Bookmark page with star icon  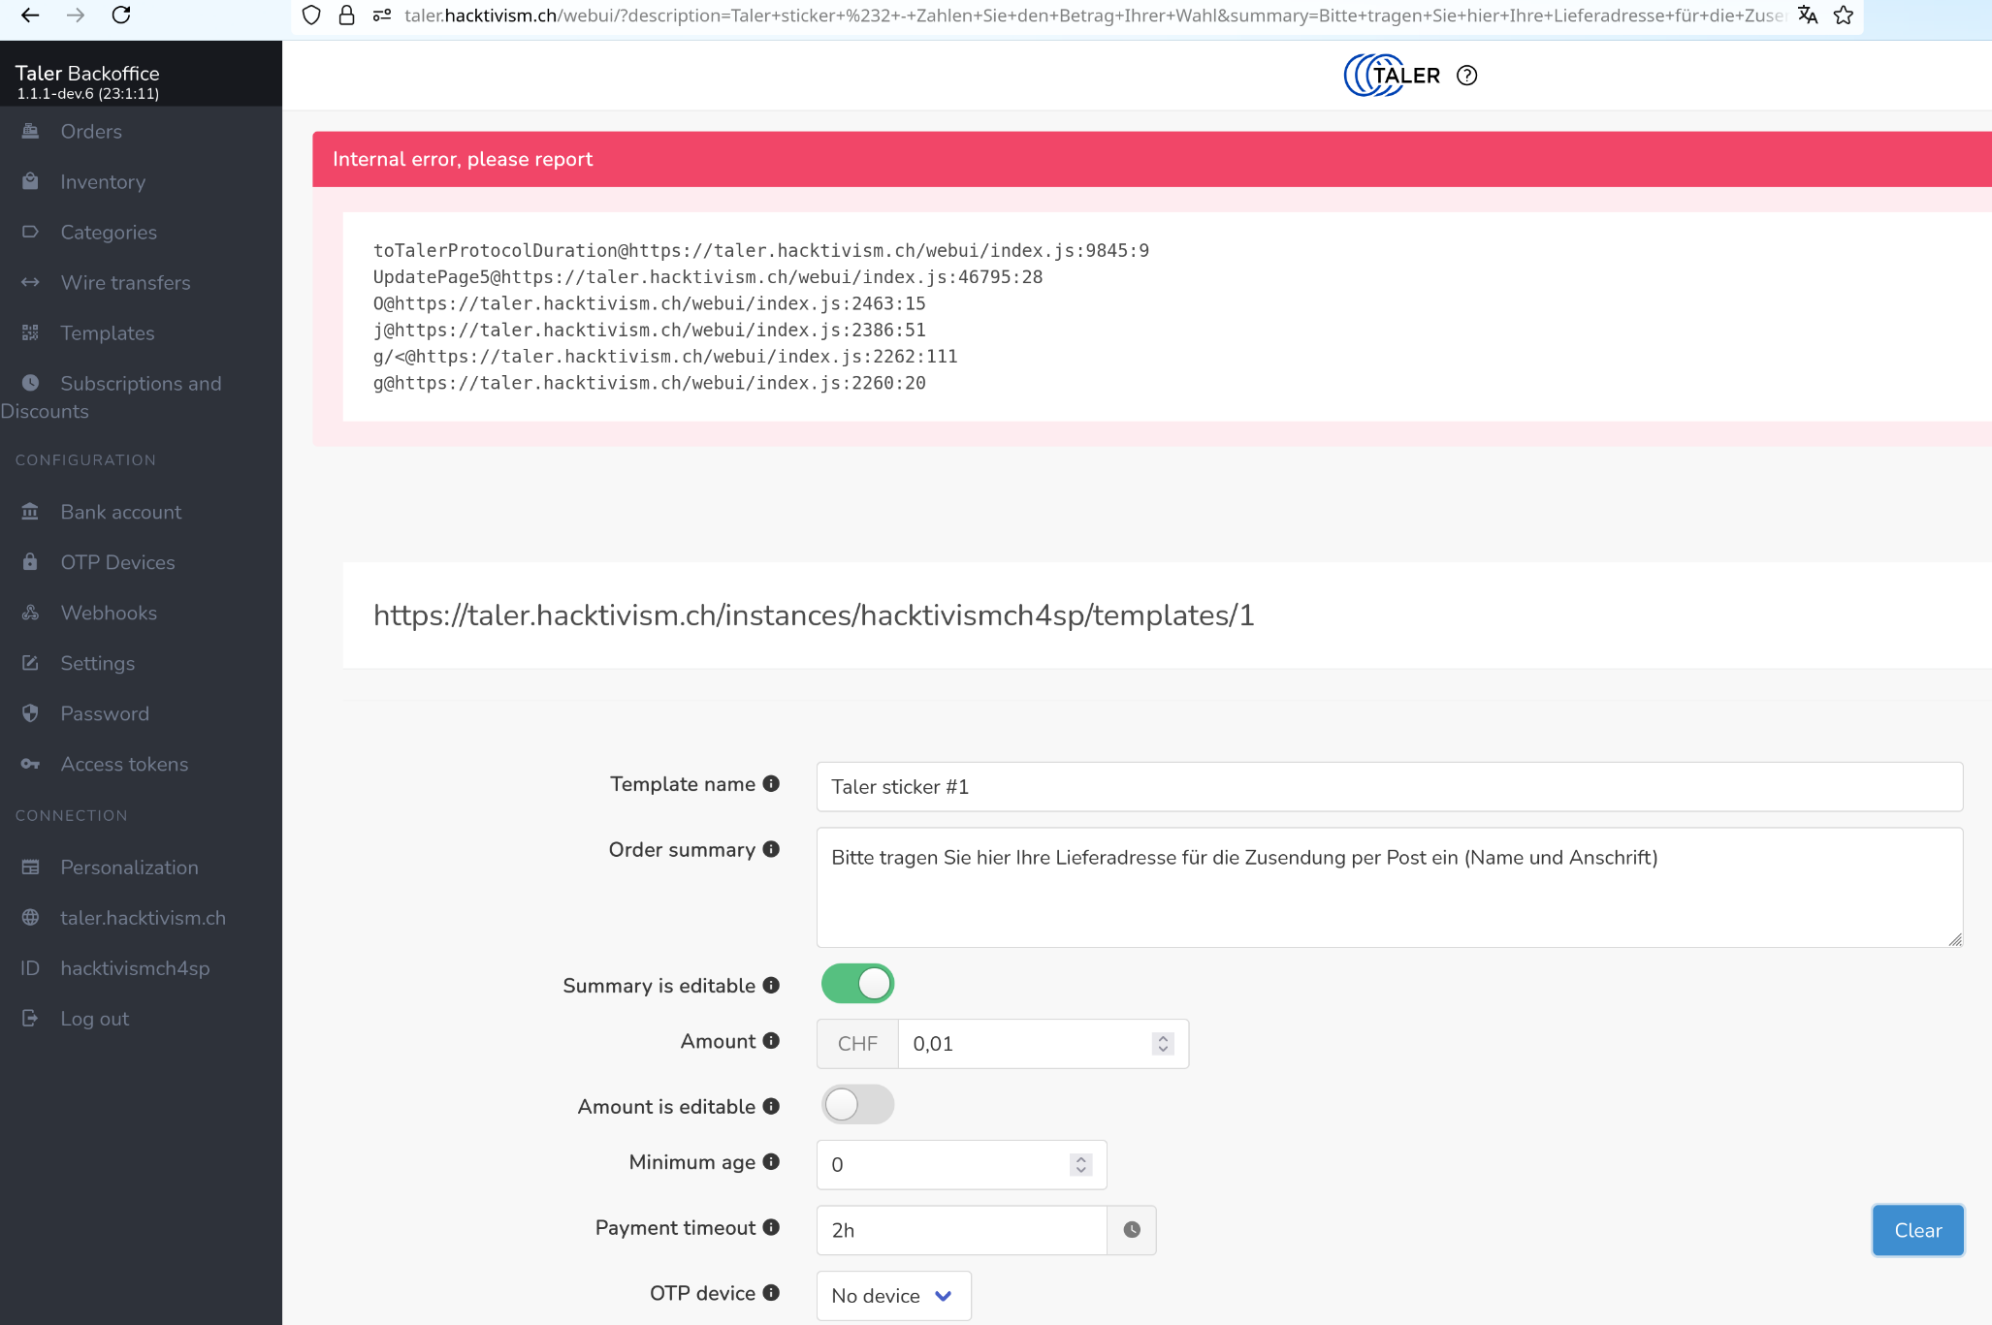(1844, 16)
